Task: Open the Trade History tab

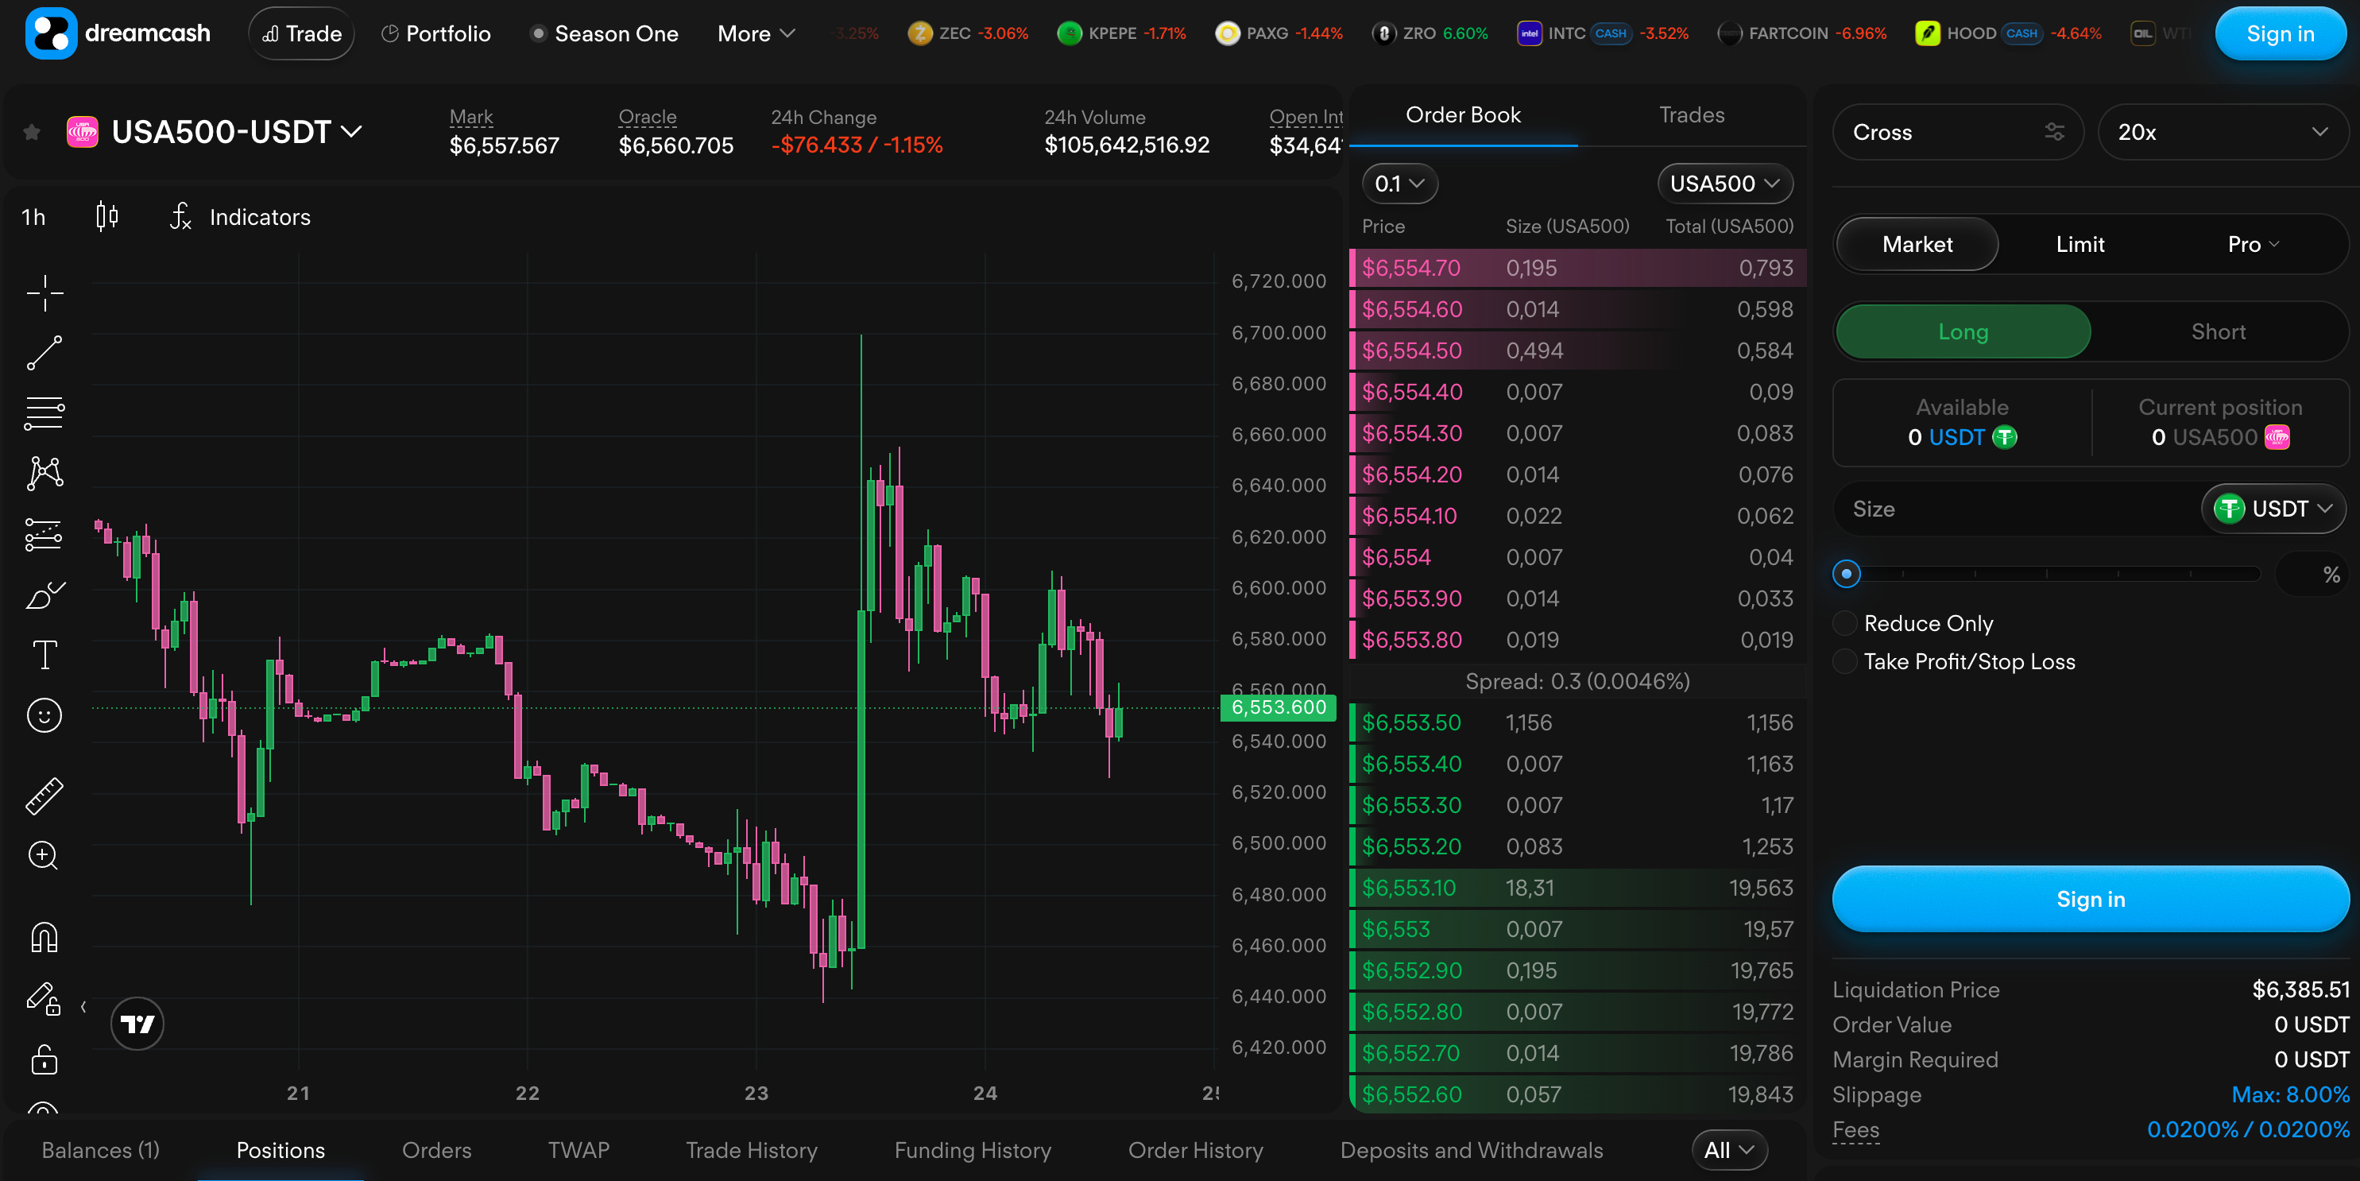Action: (750, 1150)
